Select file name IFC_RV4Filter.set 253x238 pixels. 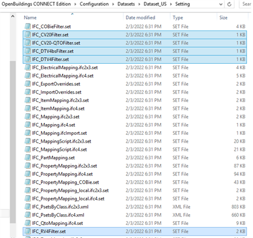(x=49, y=231)
